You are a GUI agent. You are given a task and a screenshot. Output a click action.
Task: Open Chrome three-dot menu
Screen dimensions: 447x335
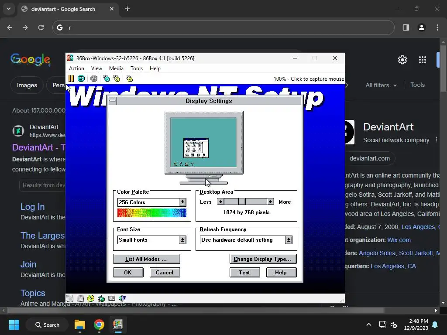tap(437, 27)
